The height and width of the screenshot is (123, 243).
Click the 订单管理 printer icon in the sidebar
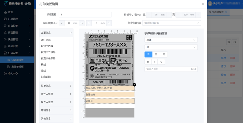point(5,19)
